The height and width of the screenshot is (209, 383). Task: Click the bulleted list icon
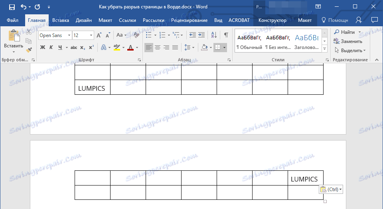[x=149, y=35]
